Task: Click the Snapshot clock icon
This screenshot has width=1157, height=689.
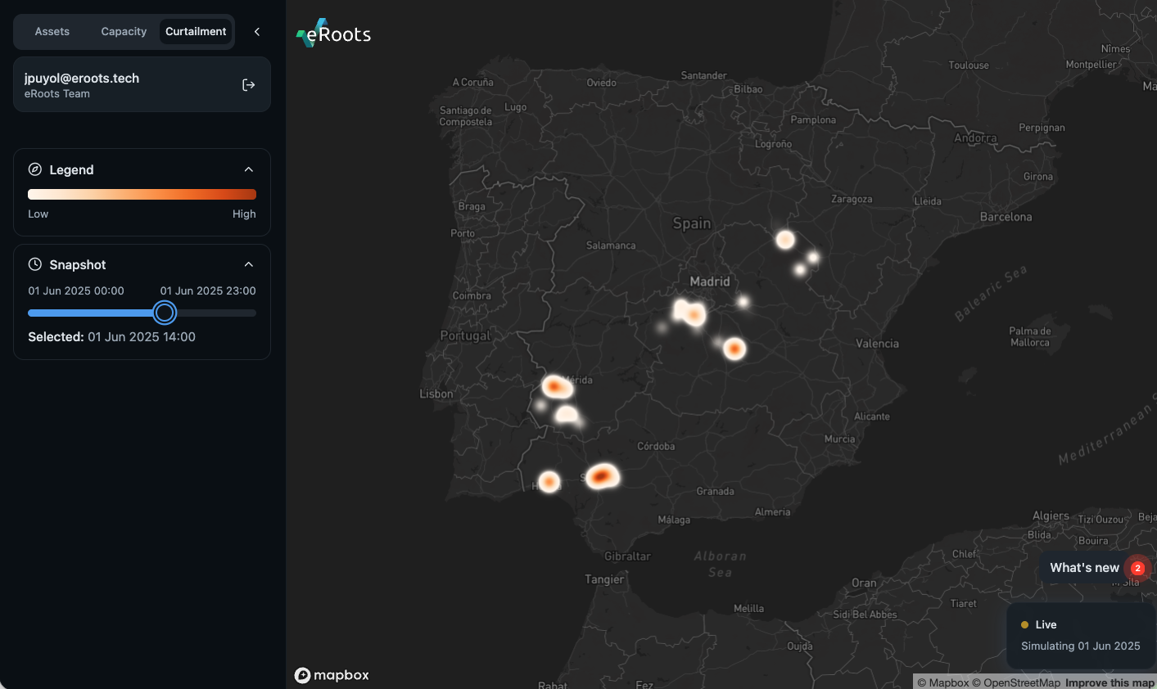Action: pyautogui.click(x=35, y=264)
